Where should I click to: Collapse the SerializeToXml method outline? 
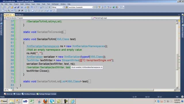[x=16, y=39]
